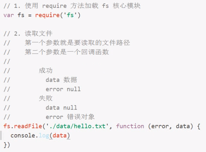Click the 错误对象 comment text
Image resolution: width=206 pixels, height=152 pixels.
click(x=81, y=117)
